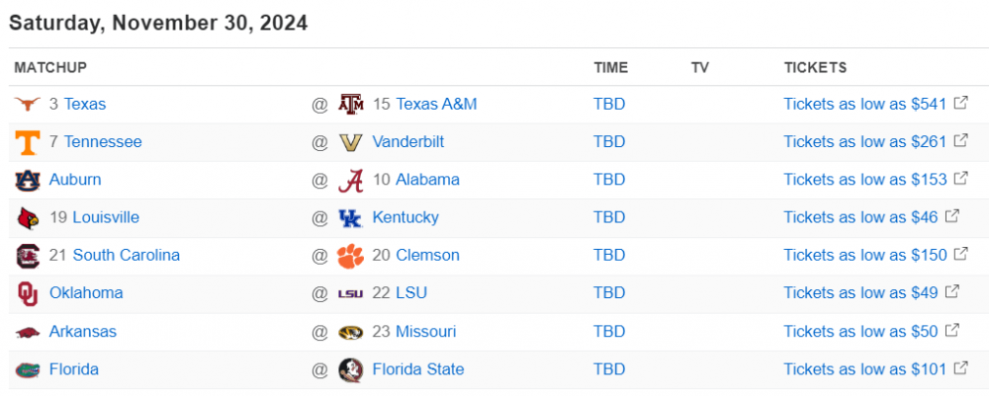Open the Arkansas team link
Image resolution: width=989 pixels, height=396 pixels.
coord(83,332)
